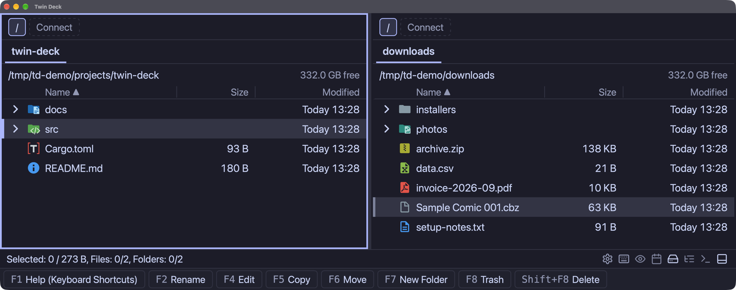
Task: Sort right pane by Size column
Action: 607,92
